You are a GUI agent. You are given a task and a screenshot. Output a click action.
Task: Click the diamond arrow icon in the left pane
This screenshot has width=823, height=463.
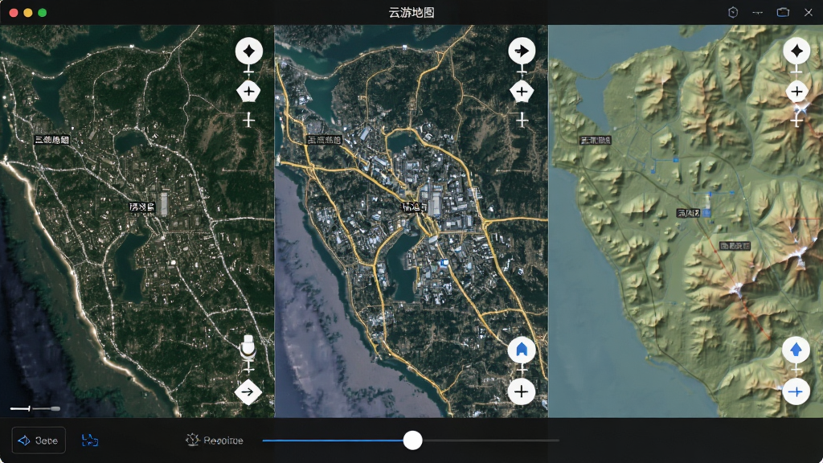(248, 391)
